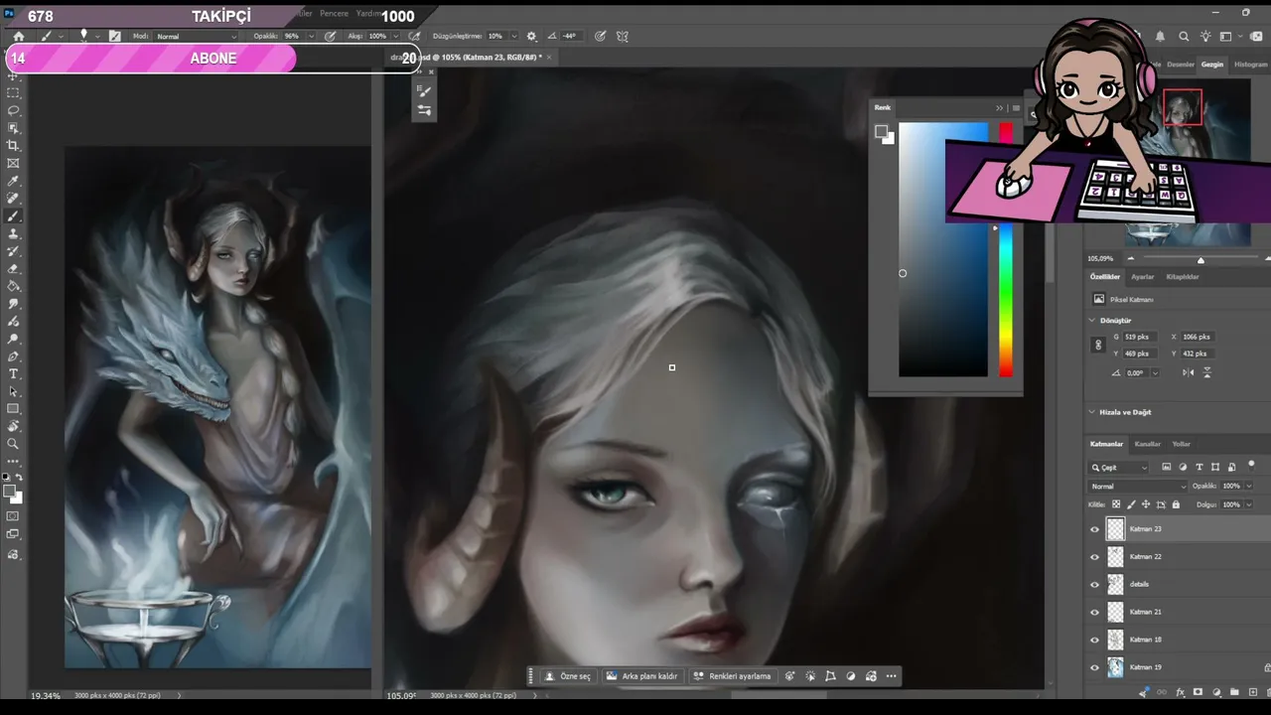Select the Type tool
The height and width of the screenshot is (715, 1271).
[14, 374]
